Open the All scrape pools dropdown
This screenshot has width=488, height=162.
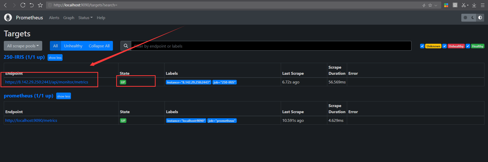[23, 46]
